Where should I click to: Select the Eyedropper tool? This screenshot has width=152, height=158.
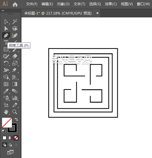coord(6,91)
